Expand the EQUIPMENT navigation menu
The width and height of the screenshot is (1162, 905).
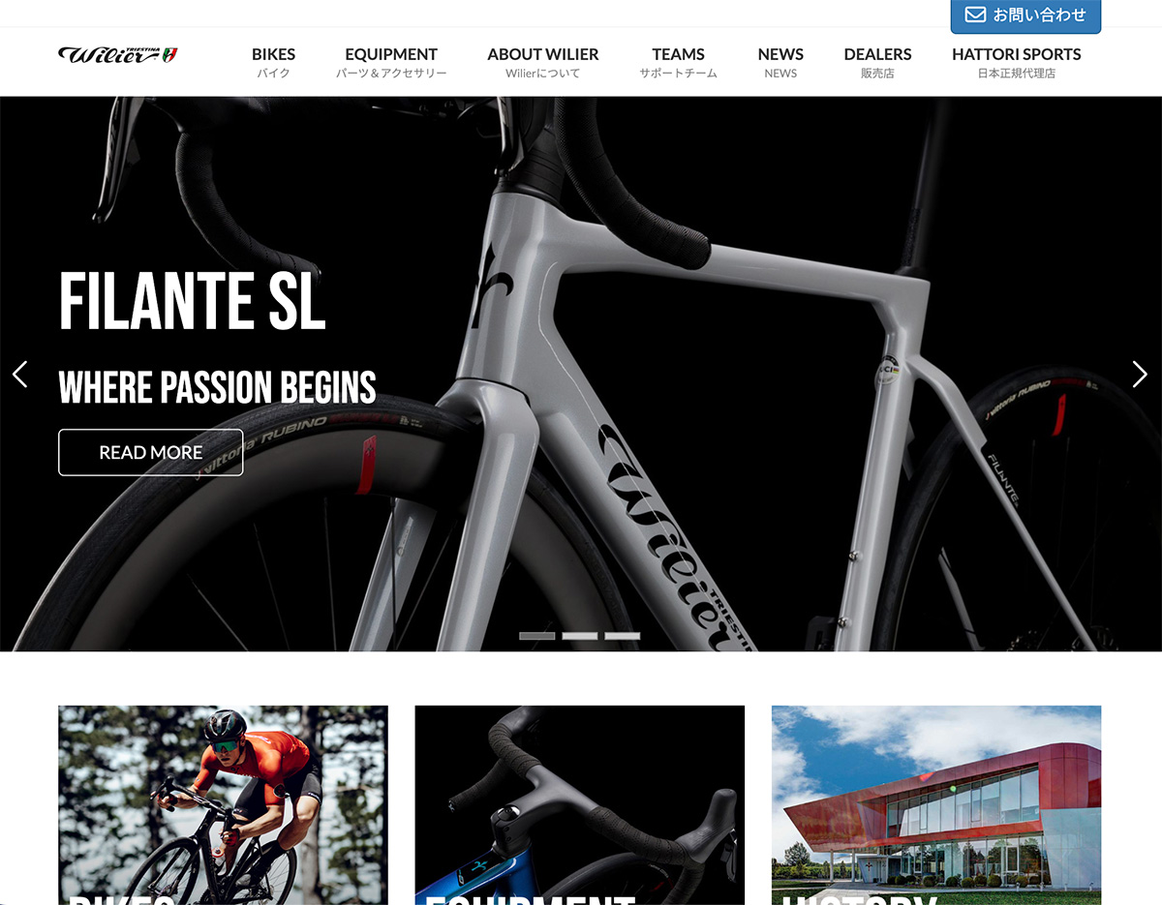(391, 63)
